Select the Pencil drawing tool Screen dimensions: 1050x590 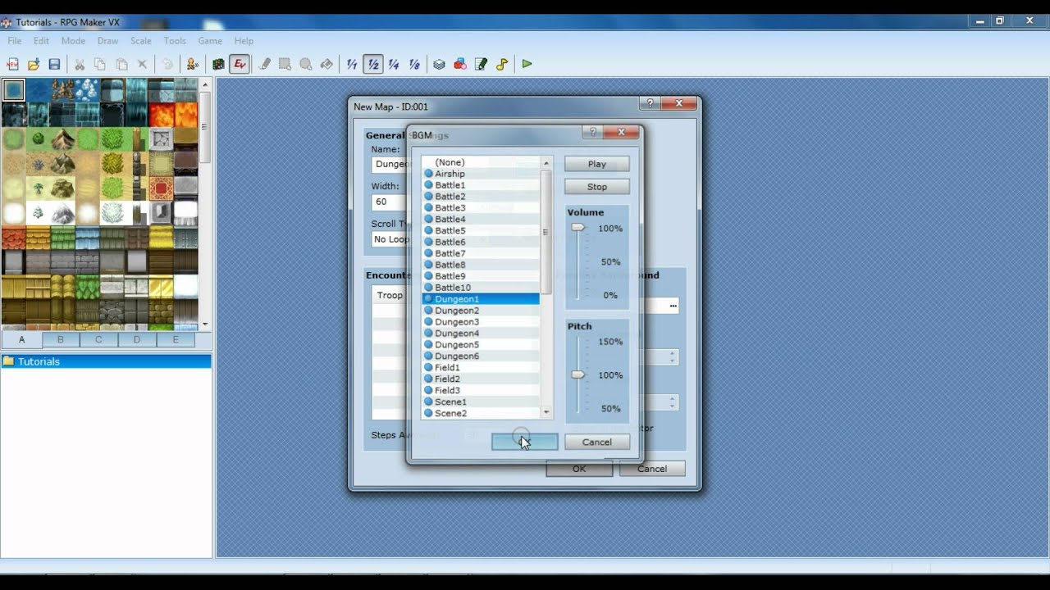pyautogui.click(x=265, y=64)
